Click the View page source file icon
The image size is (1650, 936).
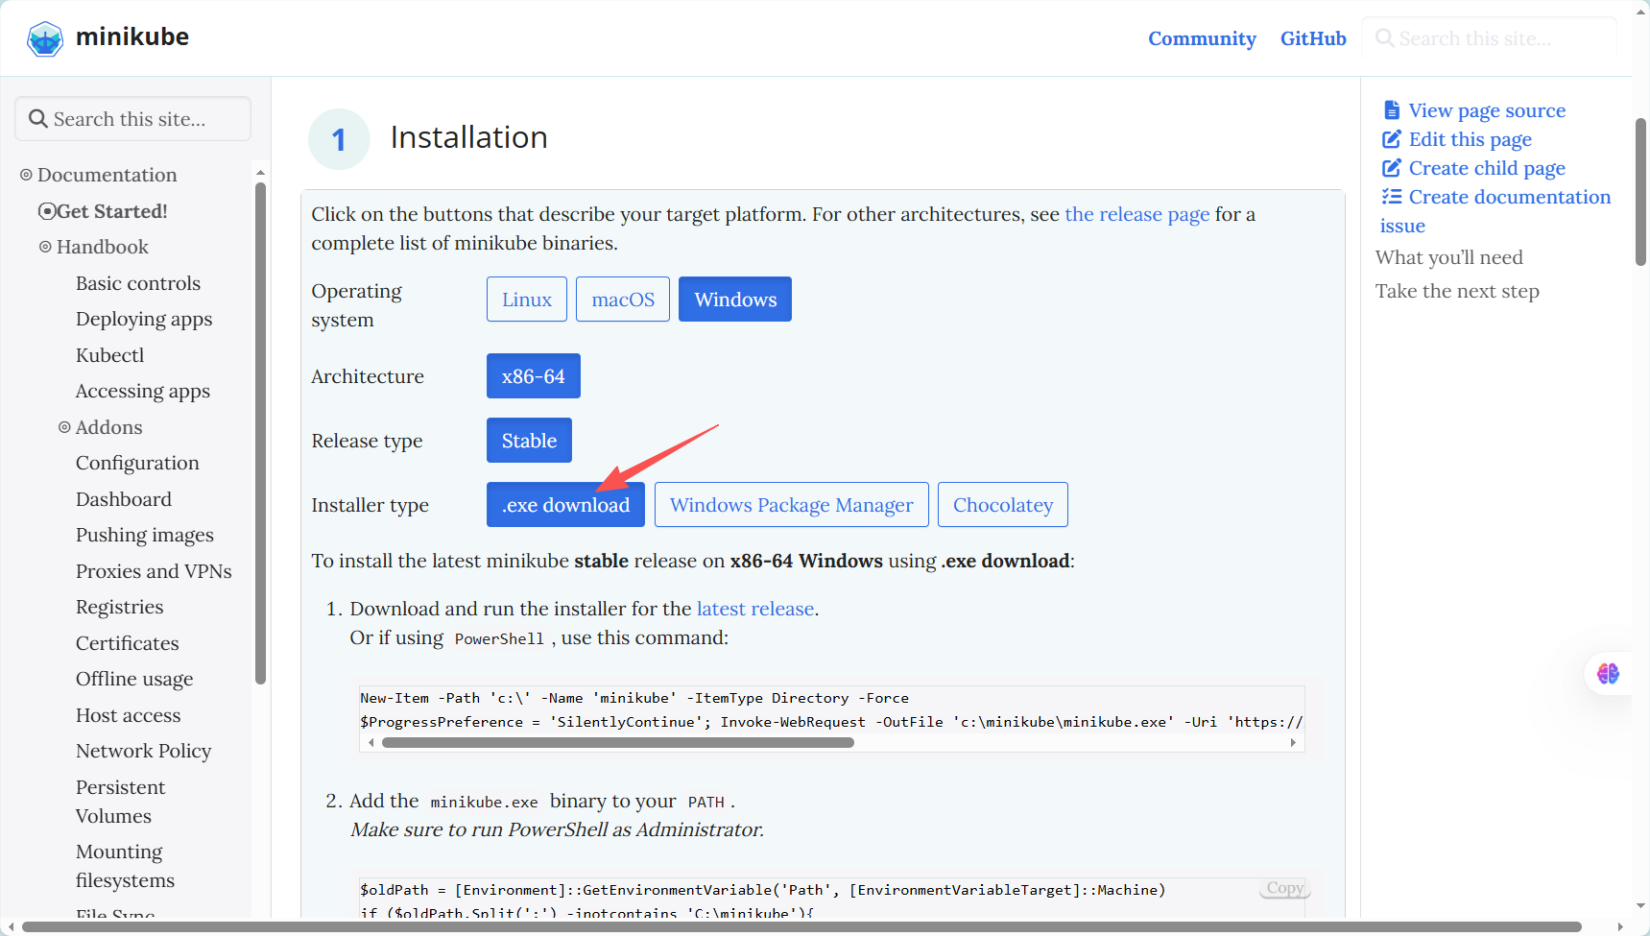point(1391,110)
